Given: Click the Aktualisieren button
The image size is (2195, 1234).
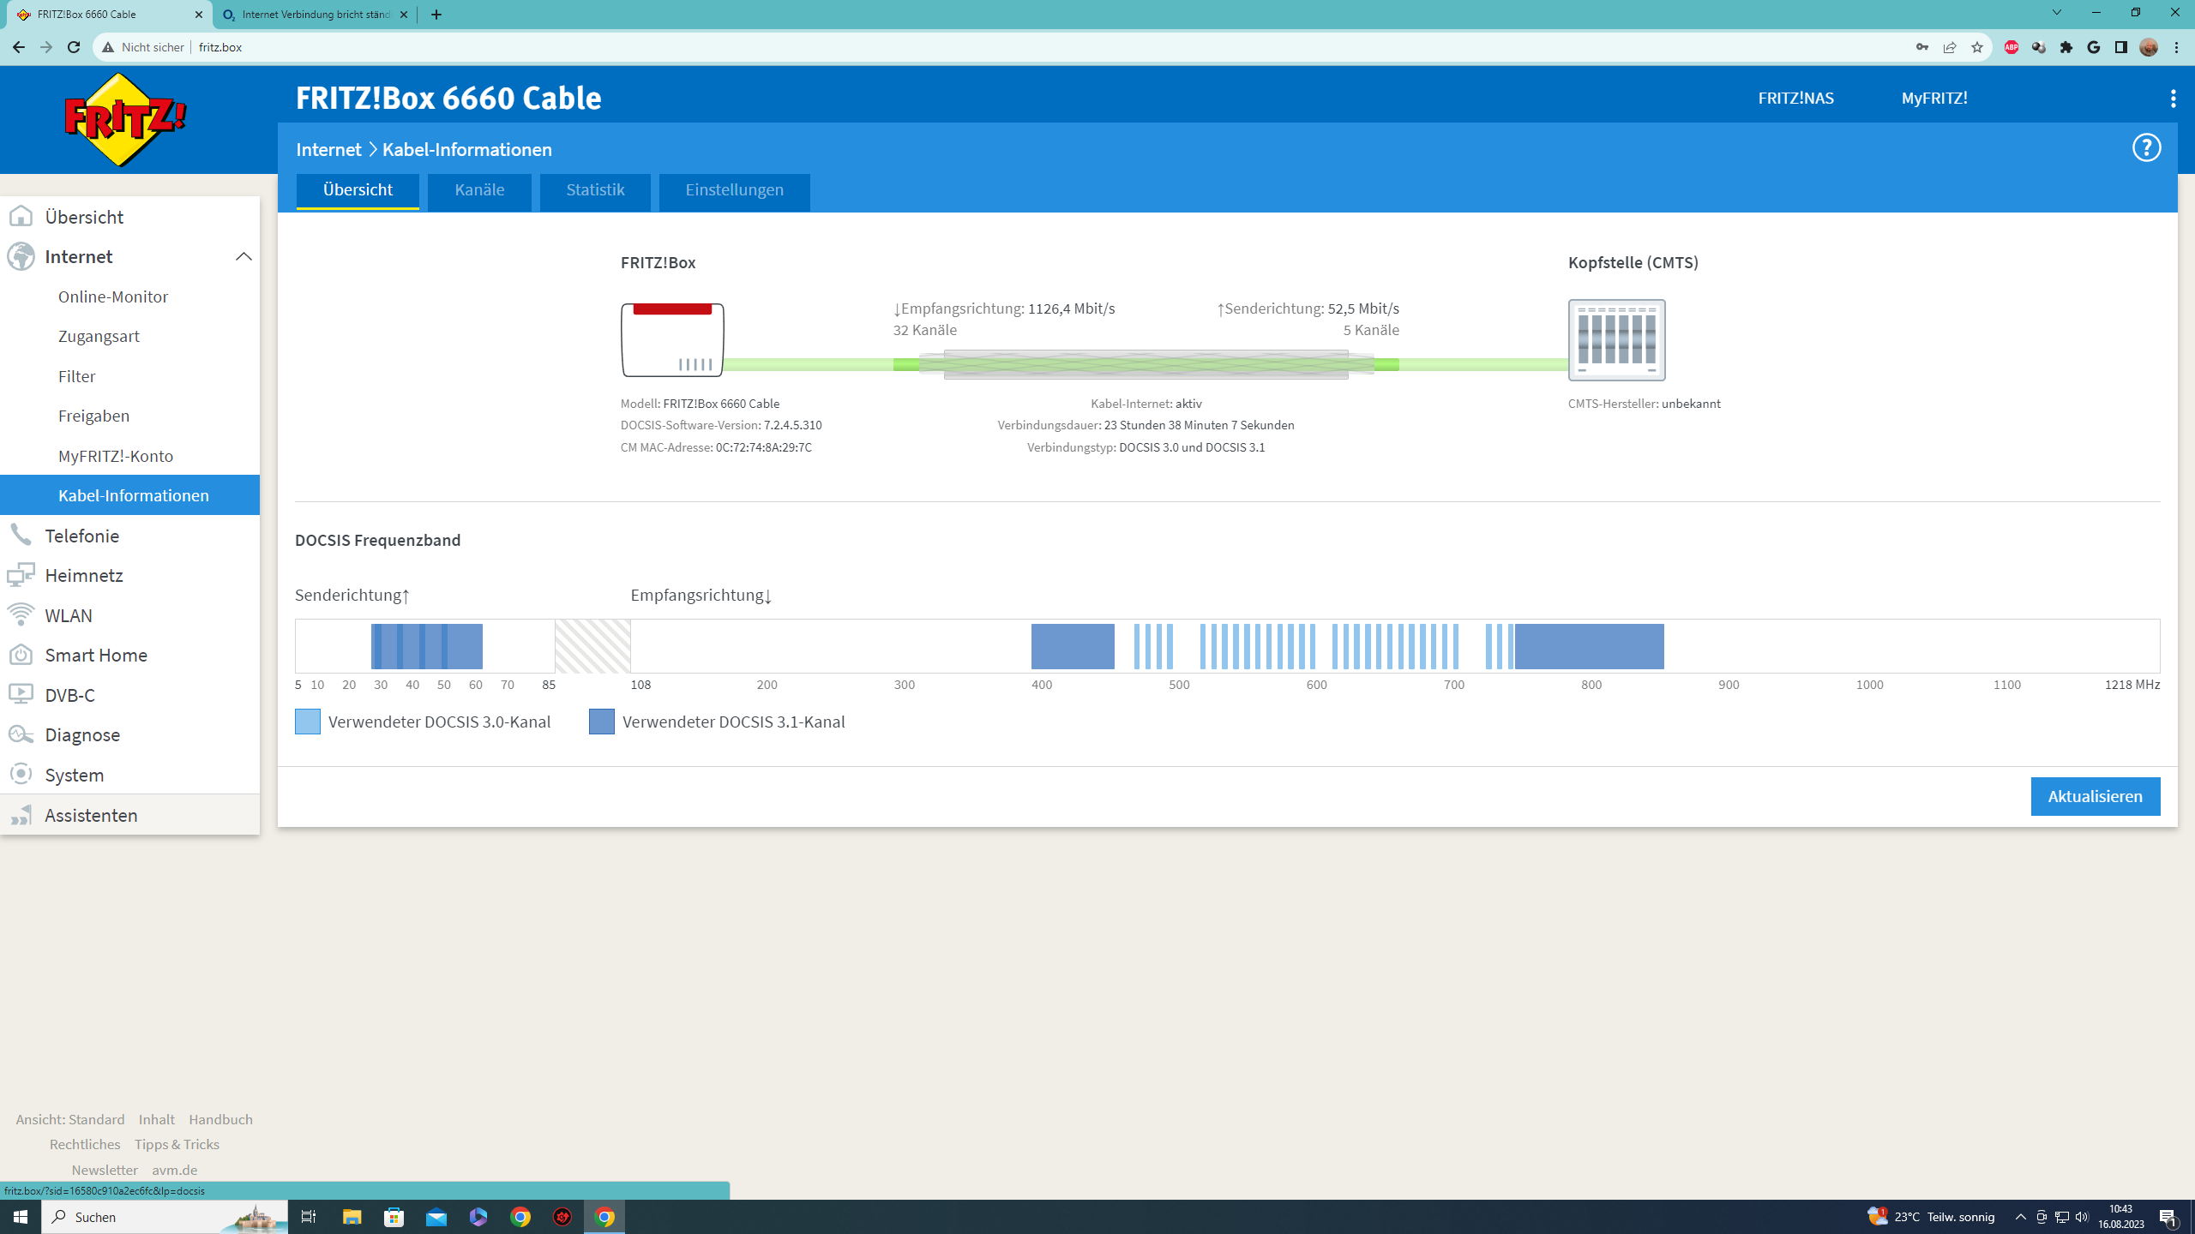Looking at the screenshot, I should (2095, 796).
